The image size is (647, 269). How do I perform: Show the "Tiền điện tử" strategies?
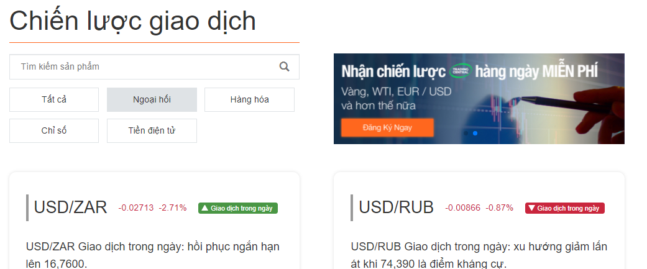click(152, 131)
